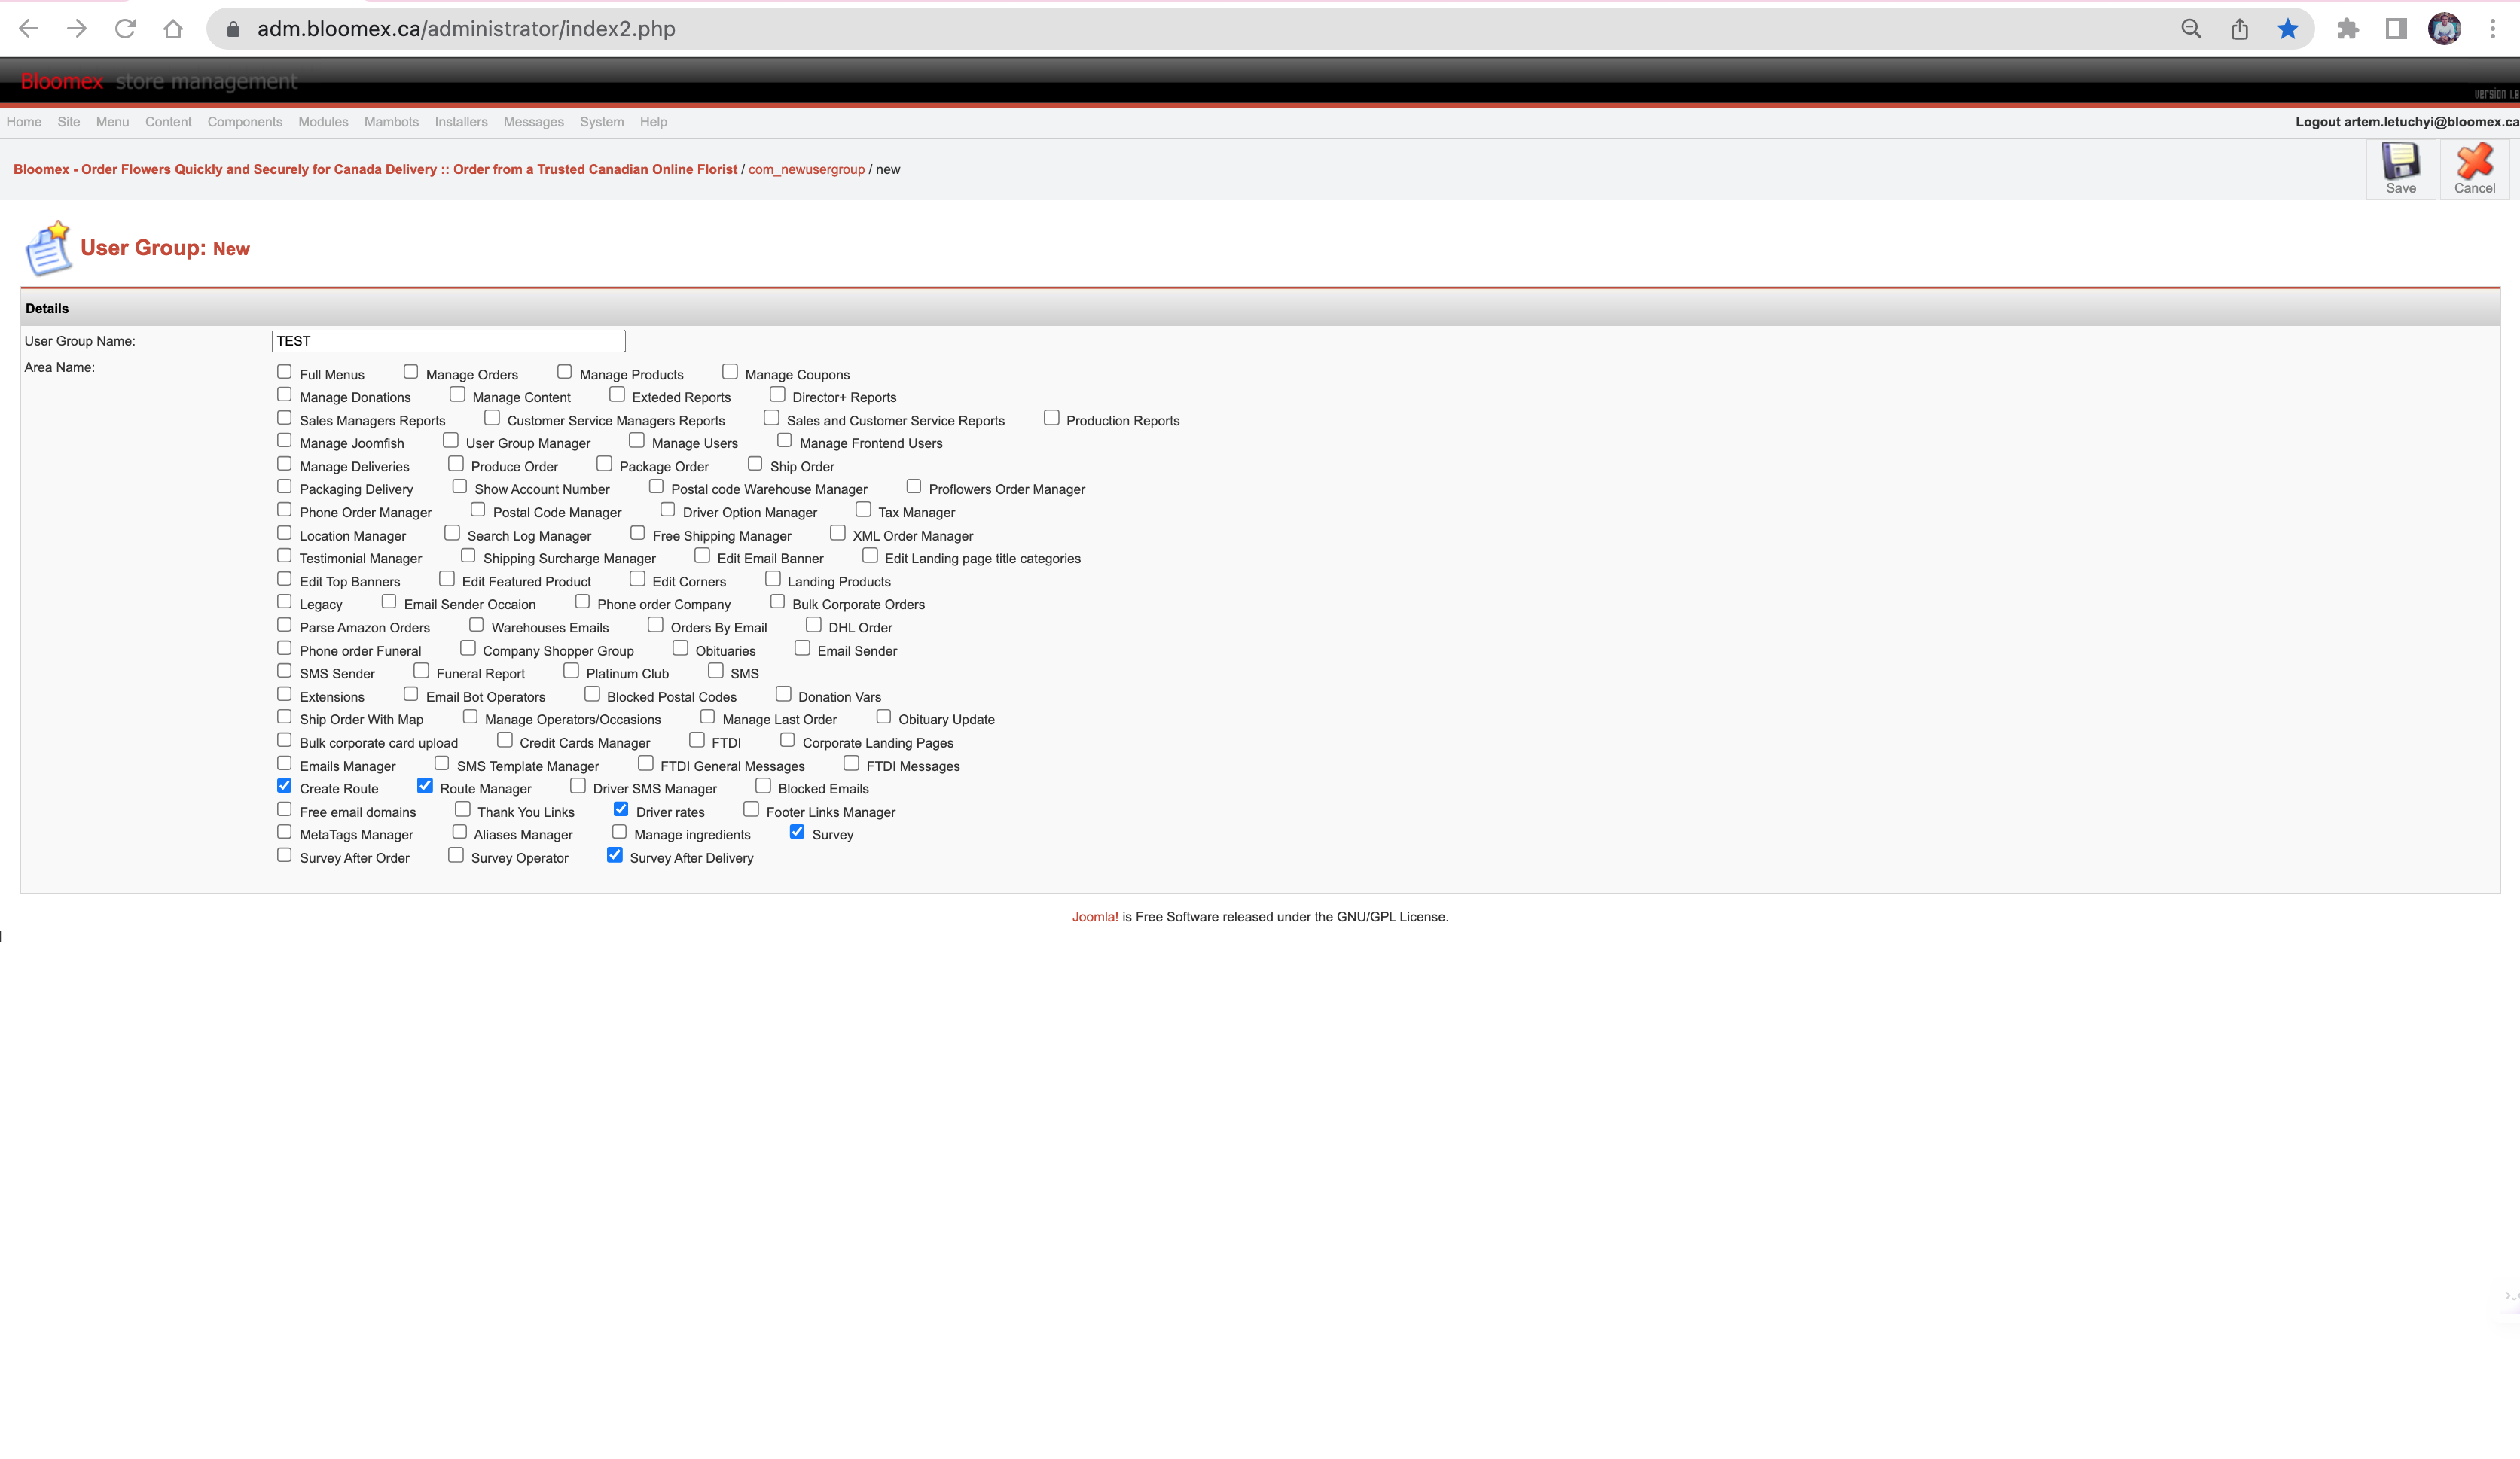
Task: Click the Bloomex site title breadcrumb link
Action: [375, 169]
